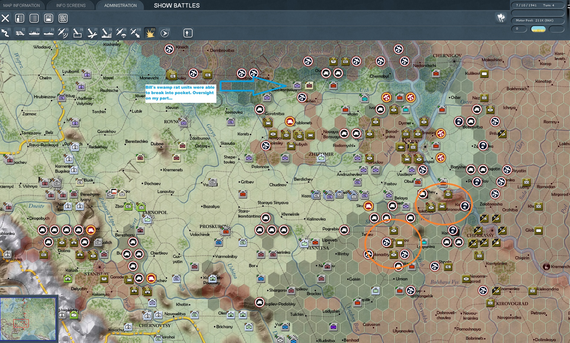This screenshot has width=570, height=343.
Task: Click the port icon at Kremenchug
Action: (x=546, y=266)
